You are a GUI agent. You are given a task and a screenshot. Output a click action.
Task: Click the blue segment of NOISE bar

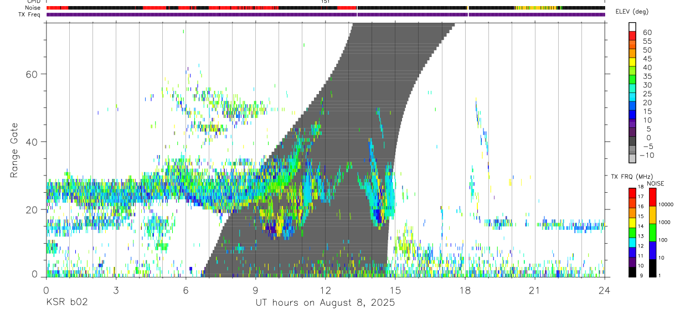tap(652, 250)
